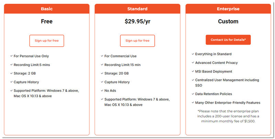Viewport: 275px width, 139px height.
Task: Click checkmark beside 'For Commercial Use'
Action: [102, 56]
